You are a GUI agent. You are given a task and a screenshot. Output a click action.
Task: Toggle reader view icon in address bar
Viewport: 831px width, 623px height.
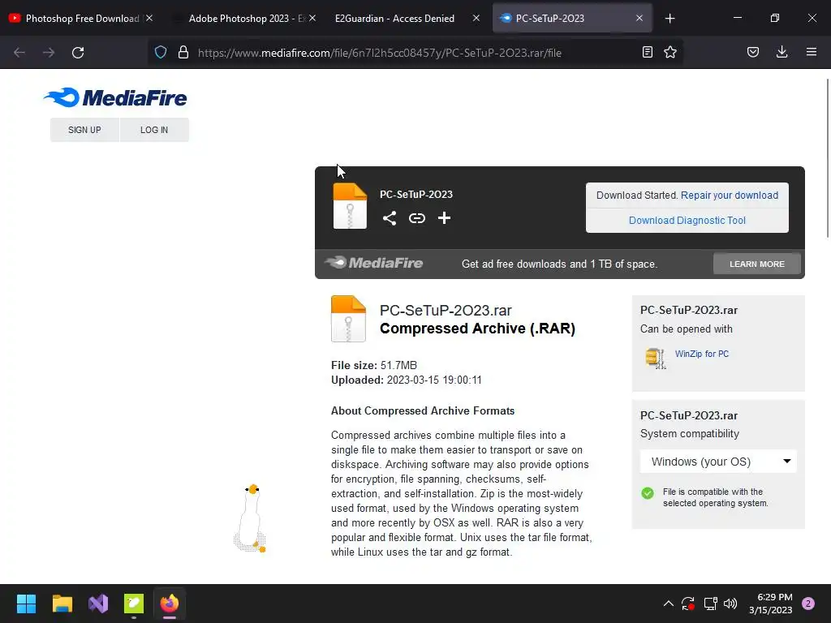click(647, 52)
